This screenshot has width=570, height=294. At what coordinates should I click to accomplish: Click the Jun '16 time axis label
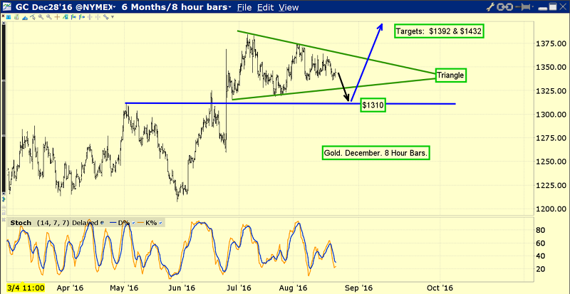182,288
